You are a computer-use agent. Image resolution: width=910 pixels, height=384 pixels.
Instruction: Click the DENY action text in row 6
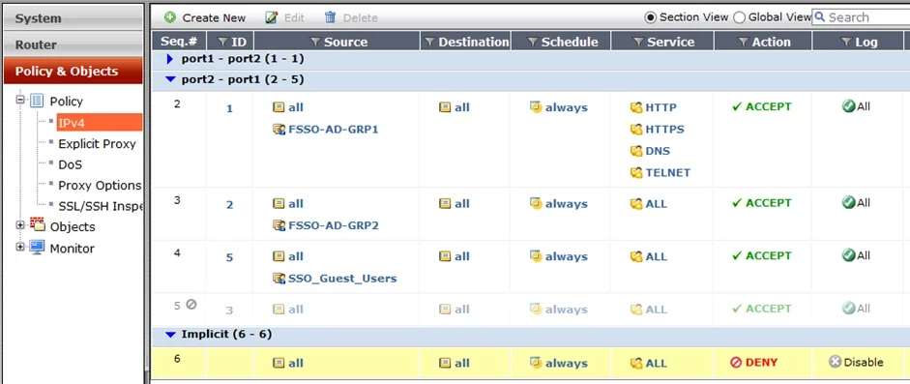pos(761,363)
